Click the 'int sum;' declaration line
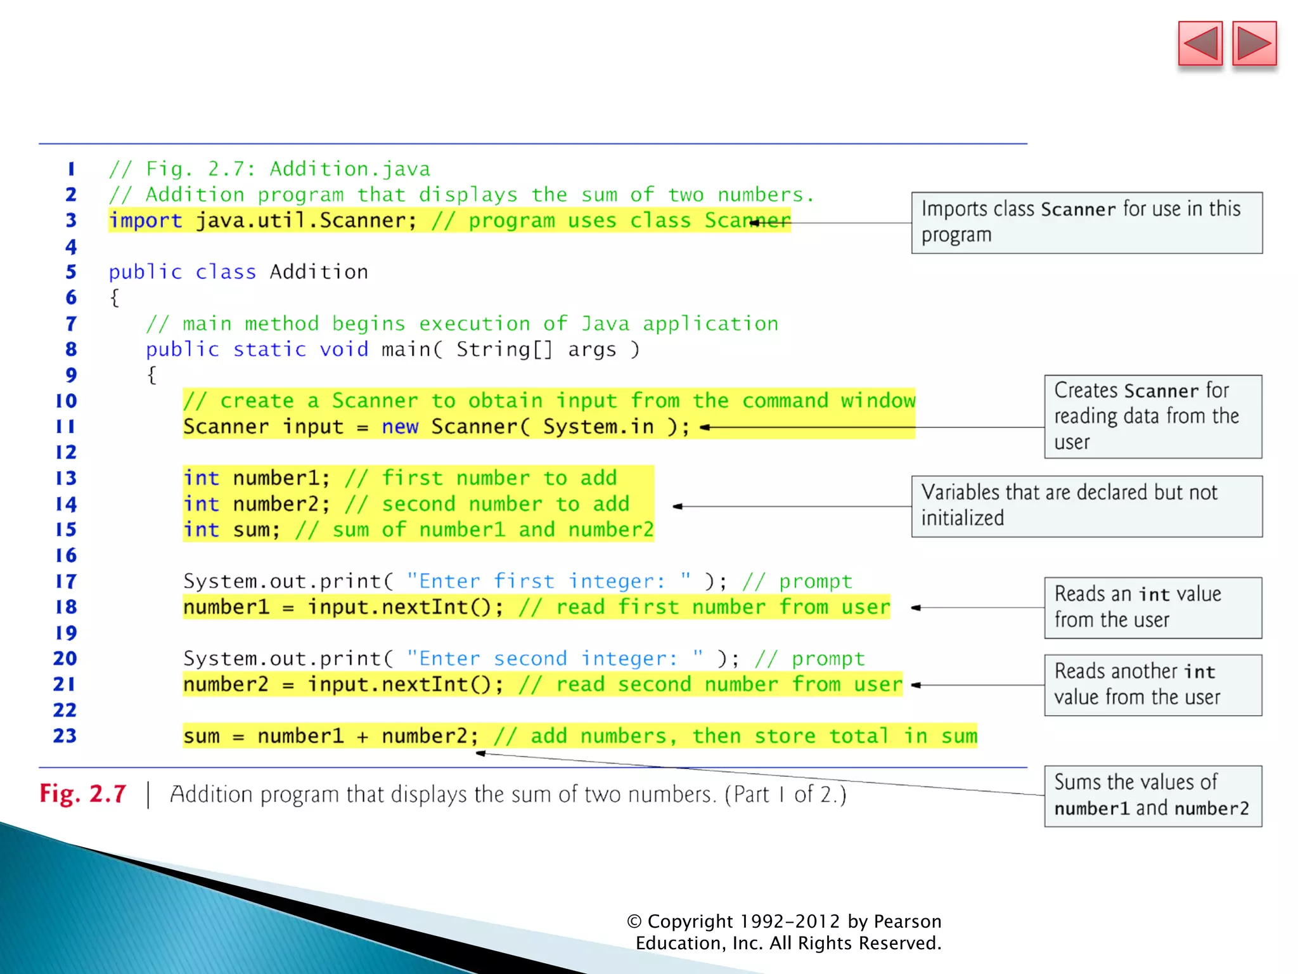Image resolution: width=1298 pixels, height=974 pixels. tap(417, 529)
